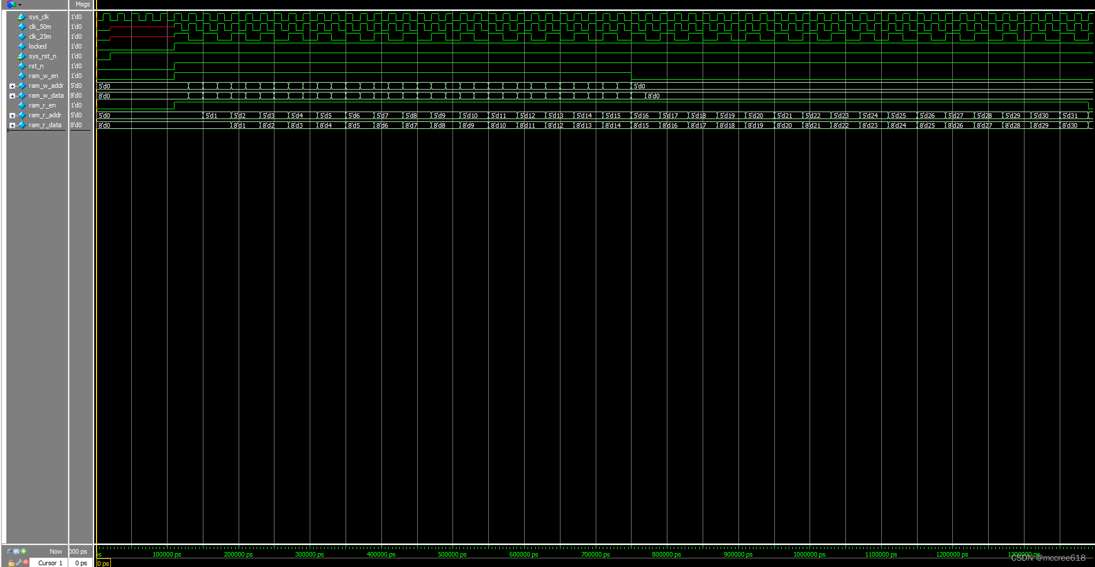Viewport: 1095px width, 567px height.
Task: Lock Cursor 1 with the padlock icon
Action: pyautogui.click(x=11, y=563)
